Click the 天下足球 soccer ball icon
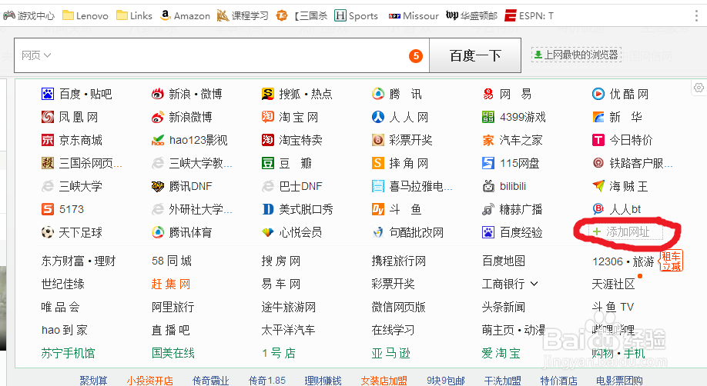Viewport: 707px width, 386px height. (x=48, y=232)
